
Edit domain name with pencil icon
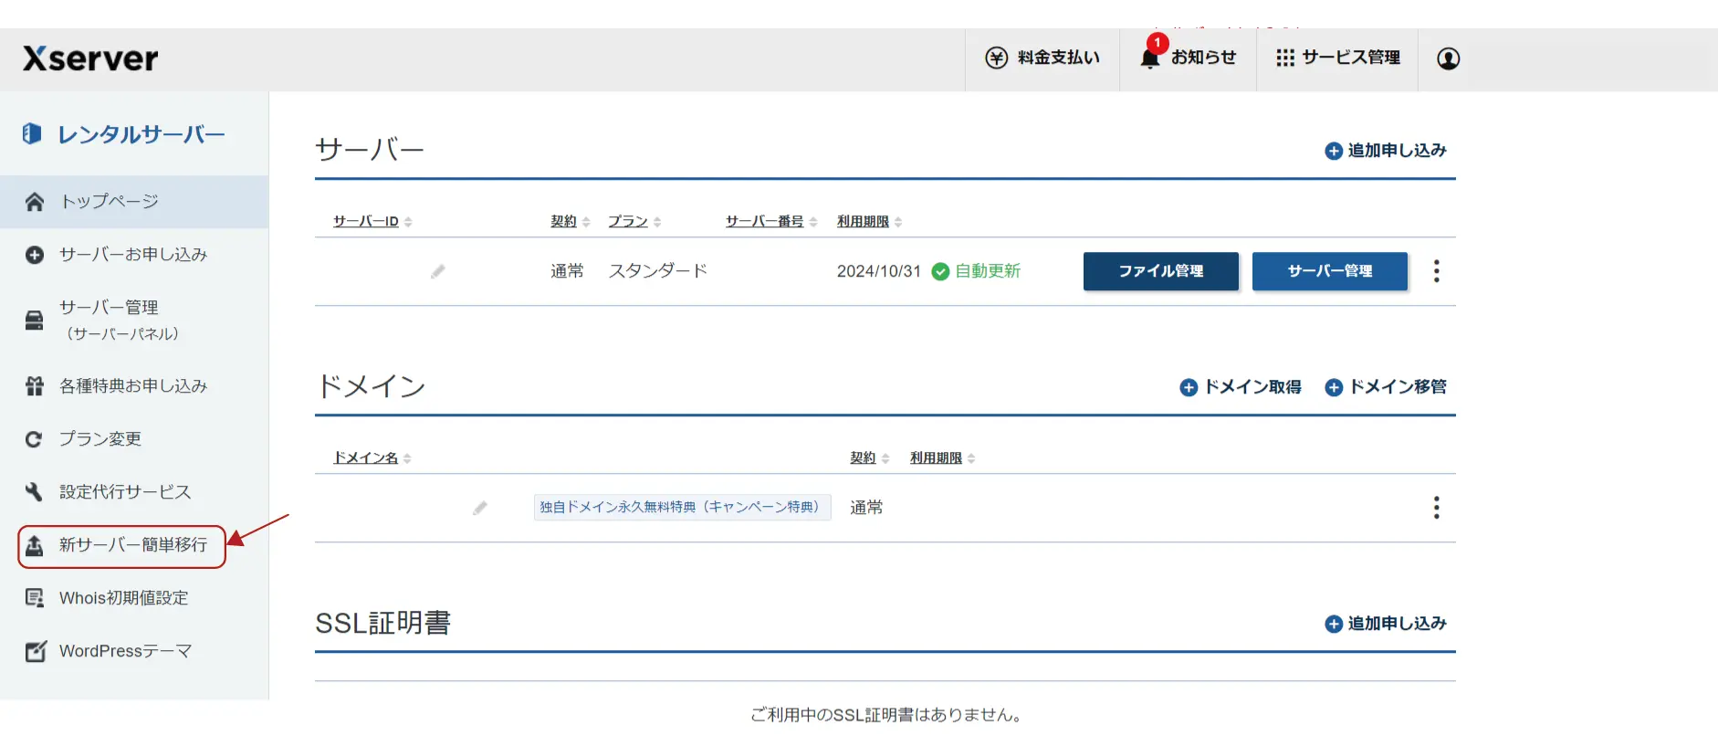(x=480, y=508)
